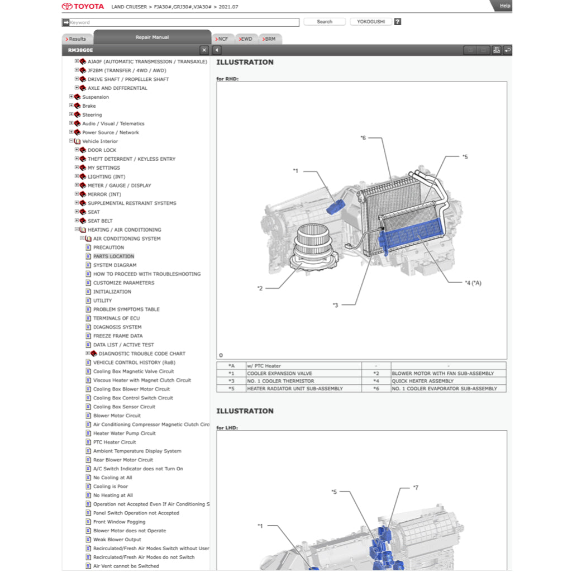The image size is (572, 572).
Task: Expand the SEAT BELT section
Action: click(77, 221)
